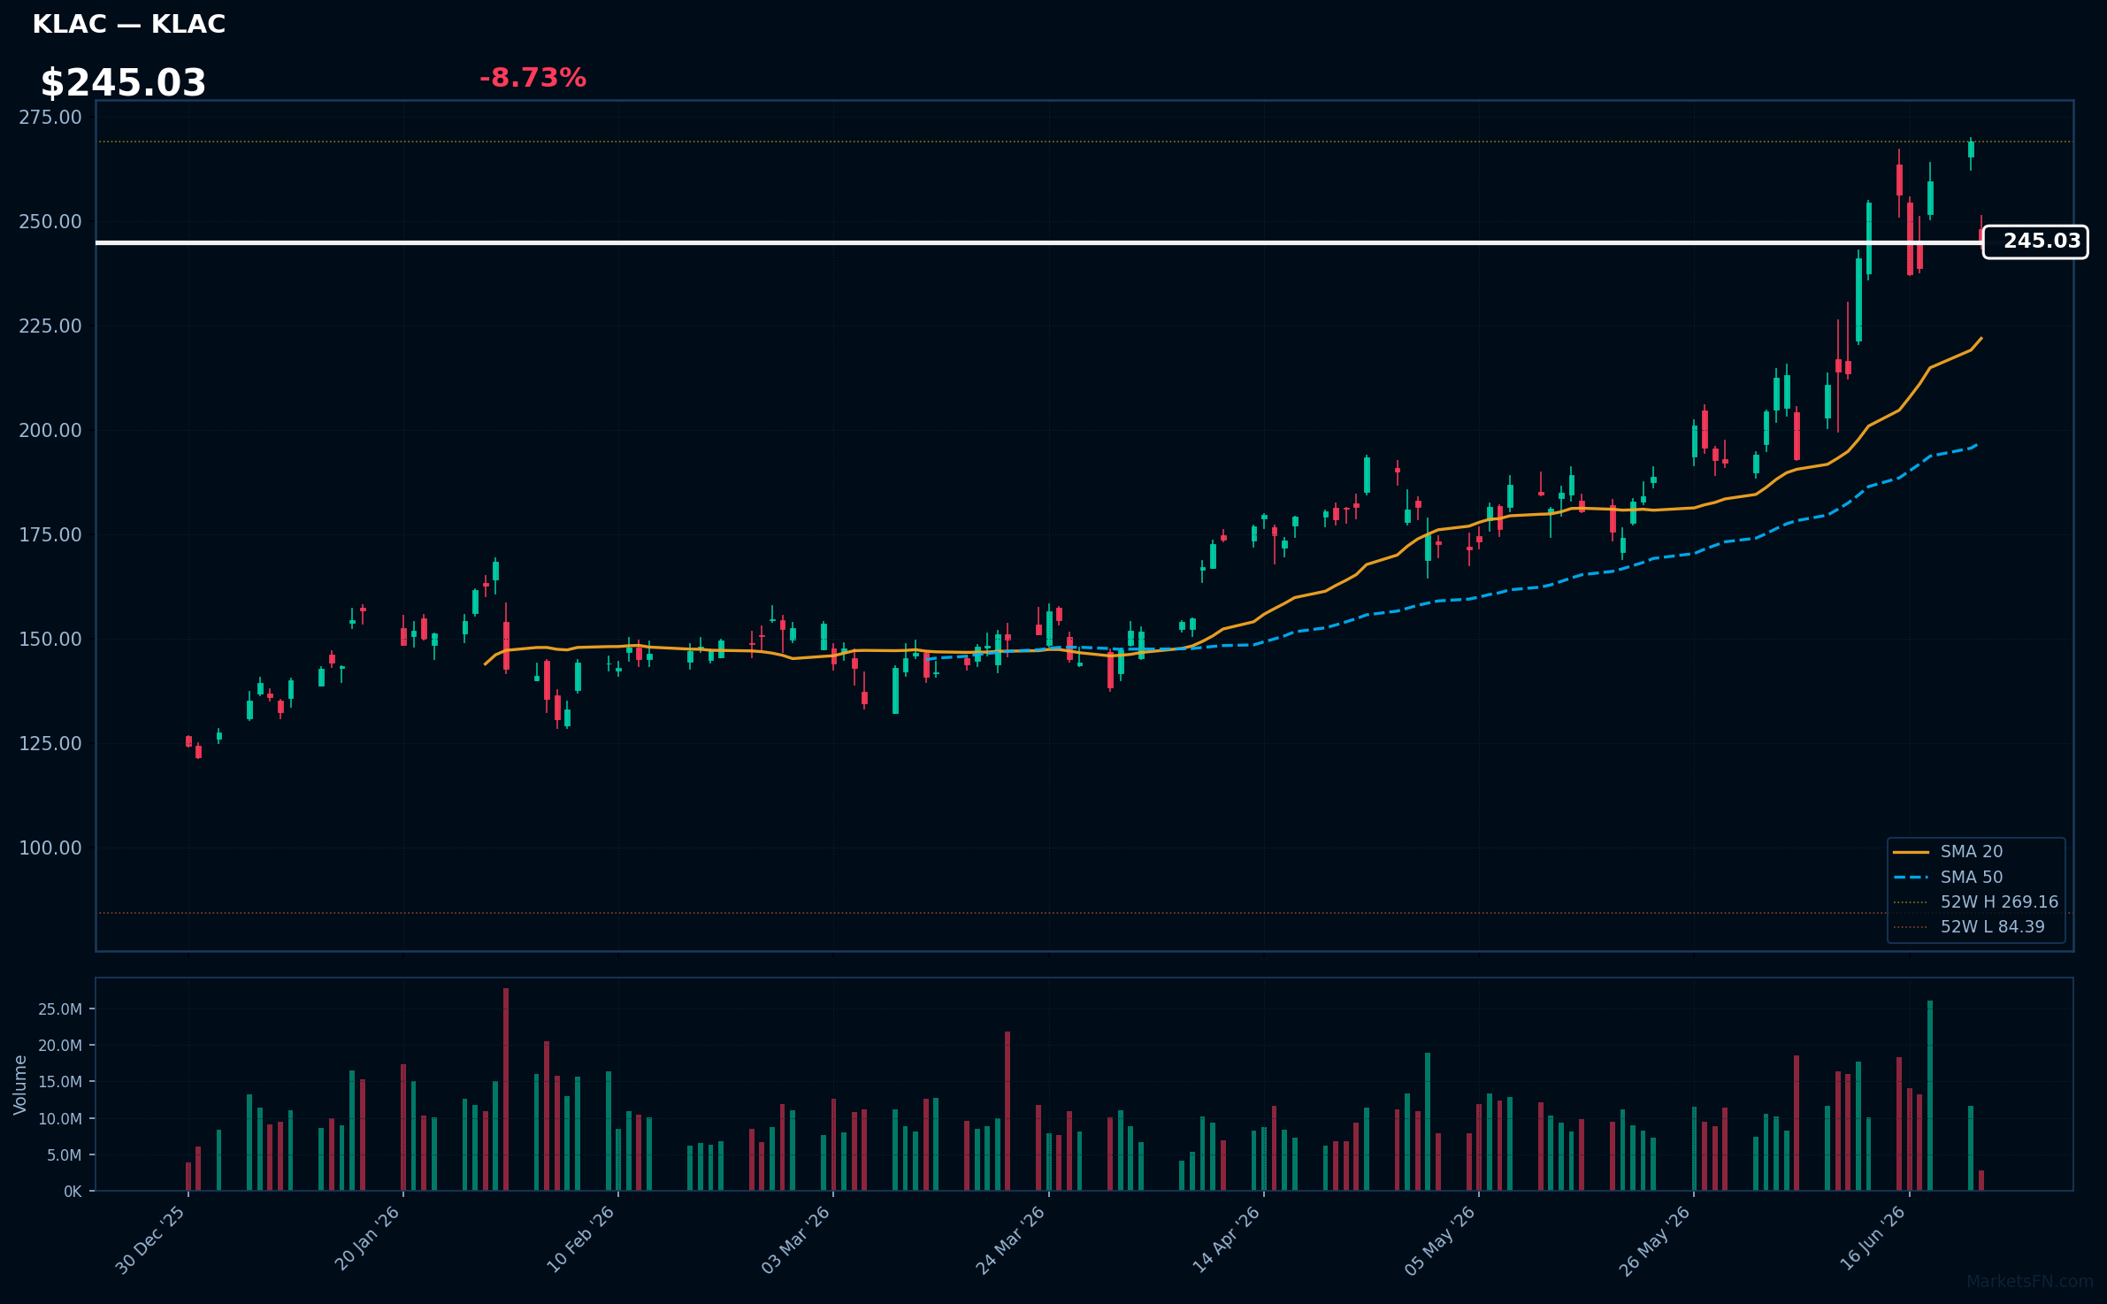Select the "SMA 50" legend entry
Image resolution: width=2107 pixels, height=1304 pixels.
[1949, 878]
